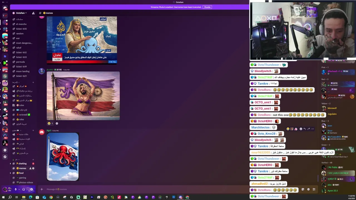Open microphone input options arrow

pos(19,189)
